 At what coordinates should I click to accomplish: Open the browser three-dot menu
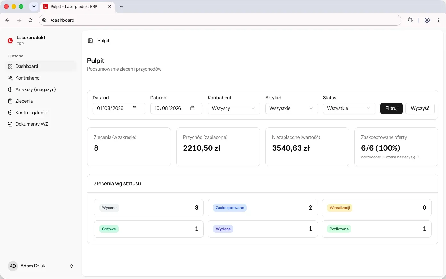click(439, 20)
